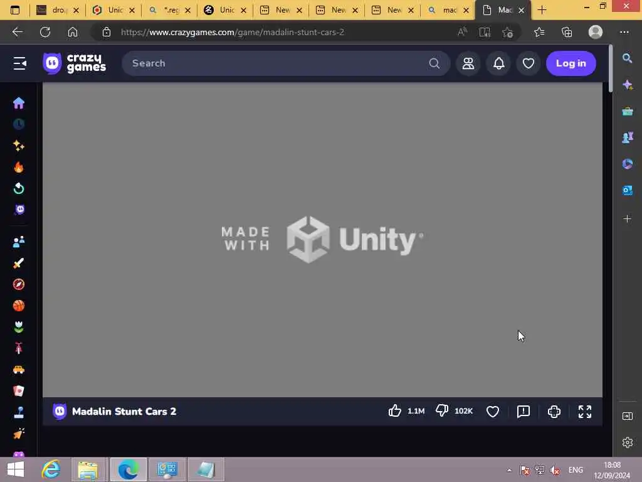Enter fullscreen mode for the game
Image resolution: width=642 pixels, height=482 pixels.
tap(585, 412)
